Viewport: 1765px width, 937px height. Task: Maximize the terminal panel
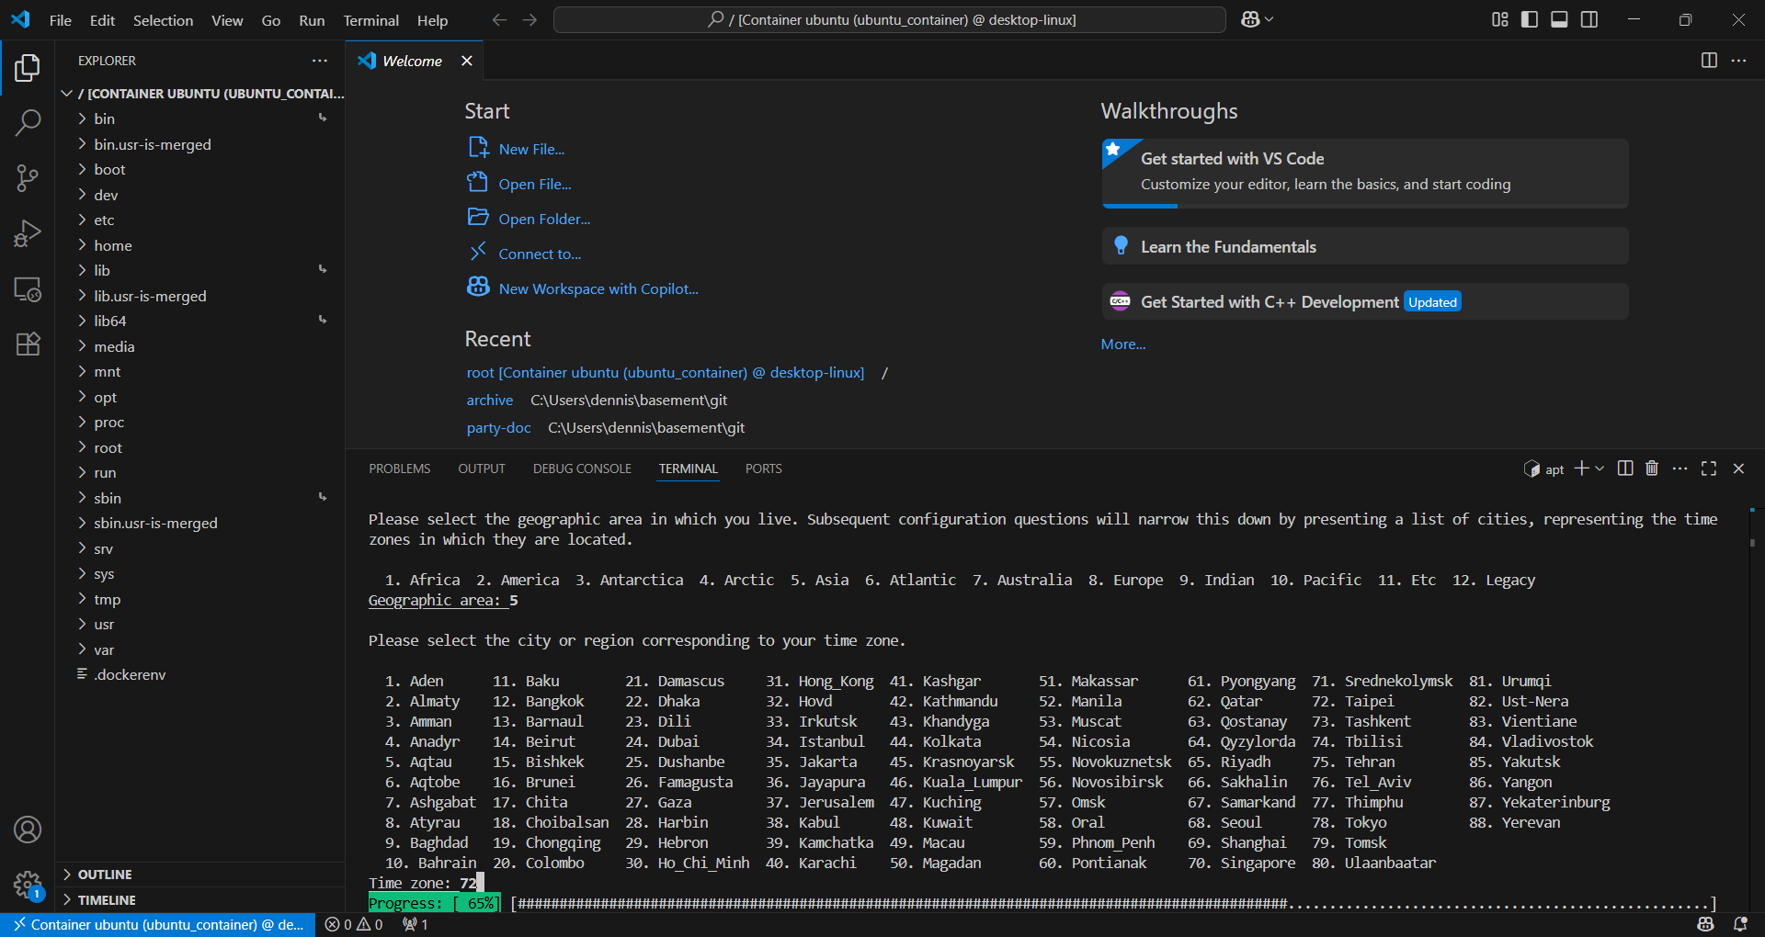pyautogui.click(x=1709, y=468)
